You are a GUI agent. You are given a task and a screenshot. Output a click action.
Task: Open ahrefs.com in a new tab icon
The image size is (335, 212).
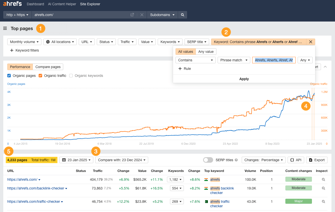tap(132, 15)
